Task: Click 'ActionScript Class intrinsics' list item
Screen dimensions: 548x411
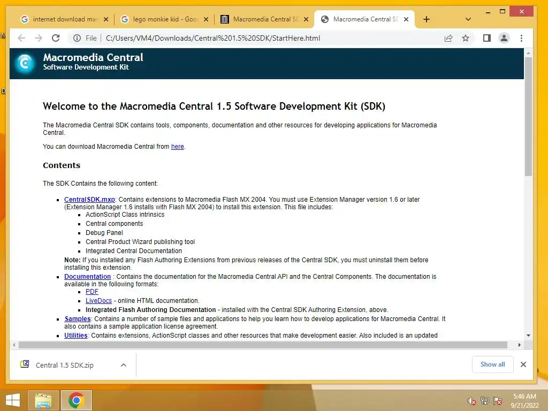Action: [x=125, y=215]
